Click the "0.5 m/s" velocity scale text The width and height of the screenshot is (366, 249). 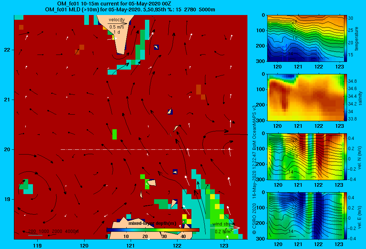[117, 27]
